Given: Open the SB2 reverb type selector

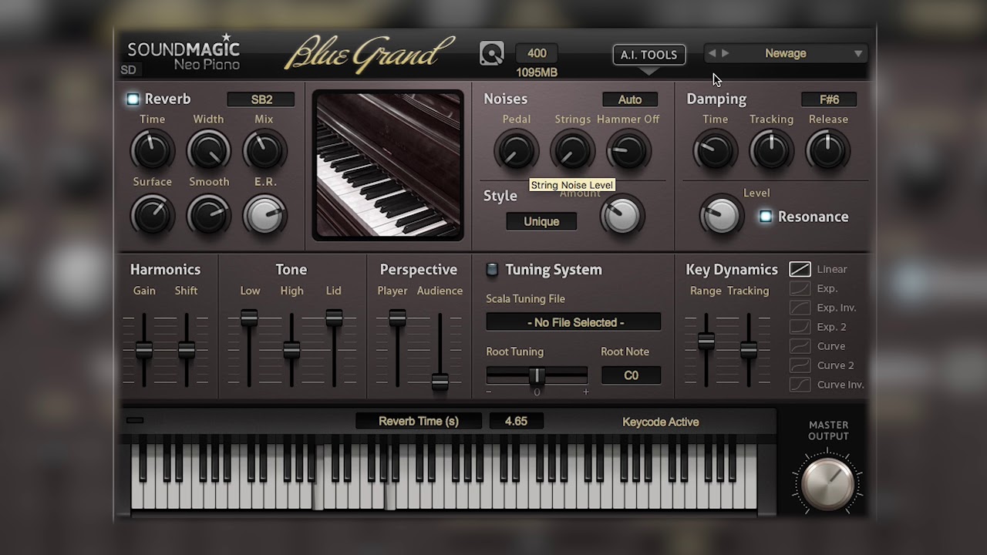Looking at the screenshot, I should click(x=261, y=99).
